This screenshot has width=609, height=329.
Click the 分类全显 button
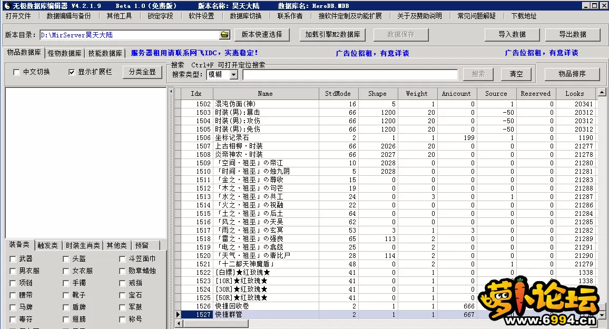(142, 72)
